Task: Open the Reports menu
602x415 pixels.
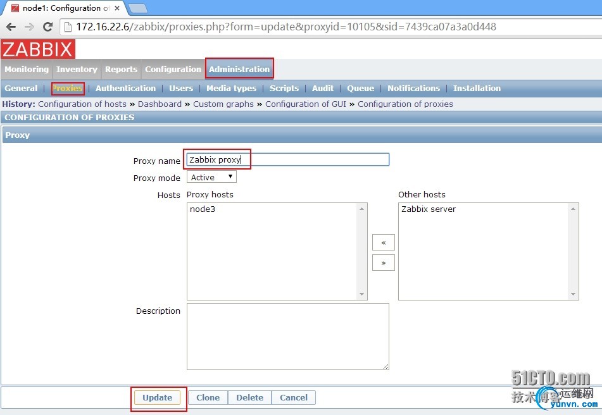Action: coord(121,69)
